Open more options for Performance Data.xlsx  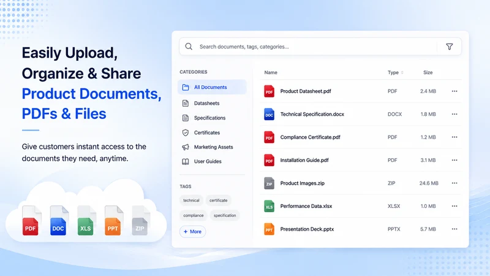[454, 206]
